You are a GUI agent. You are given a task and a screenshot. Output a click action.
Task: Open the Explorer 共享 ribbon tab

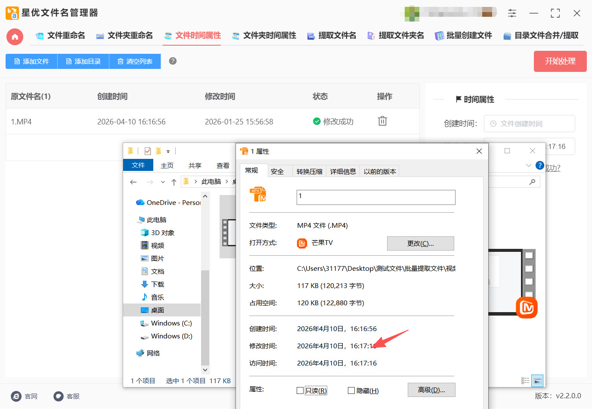[x=195, y=165]
